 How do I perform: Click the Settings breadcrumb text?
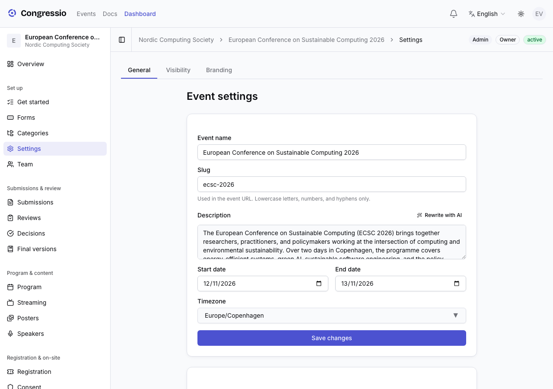point(411,40)
